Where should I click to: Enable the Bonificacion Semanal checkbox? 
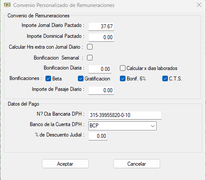click(90, 58)
